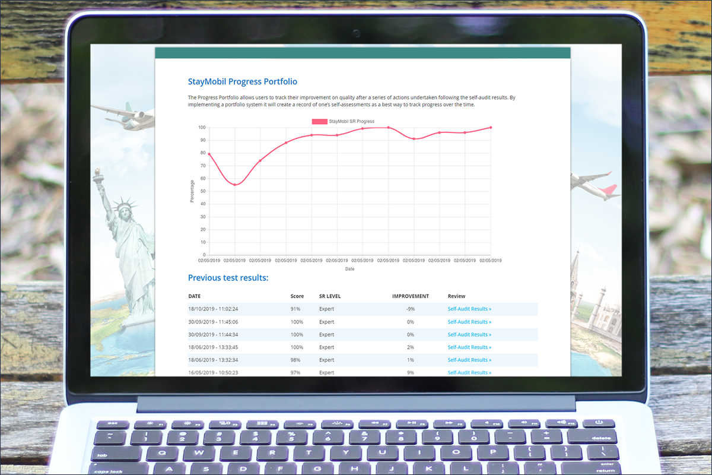Click the DATE column header
The width and height of the screenshot is (712, 475).
coord(195,296)
